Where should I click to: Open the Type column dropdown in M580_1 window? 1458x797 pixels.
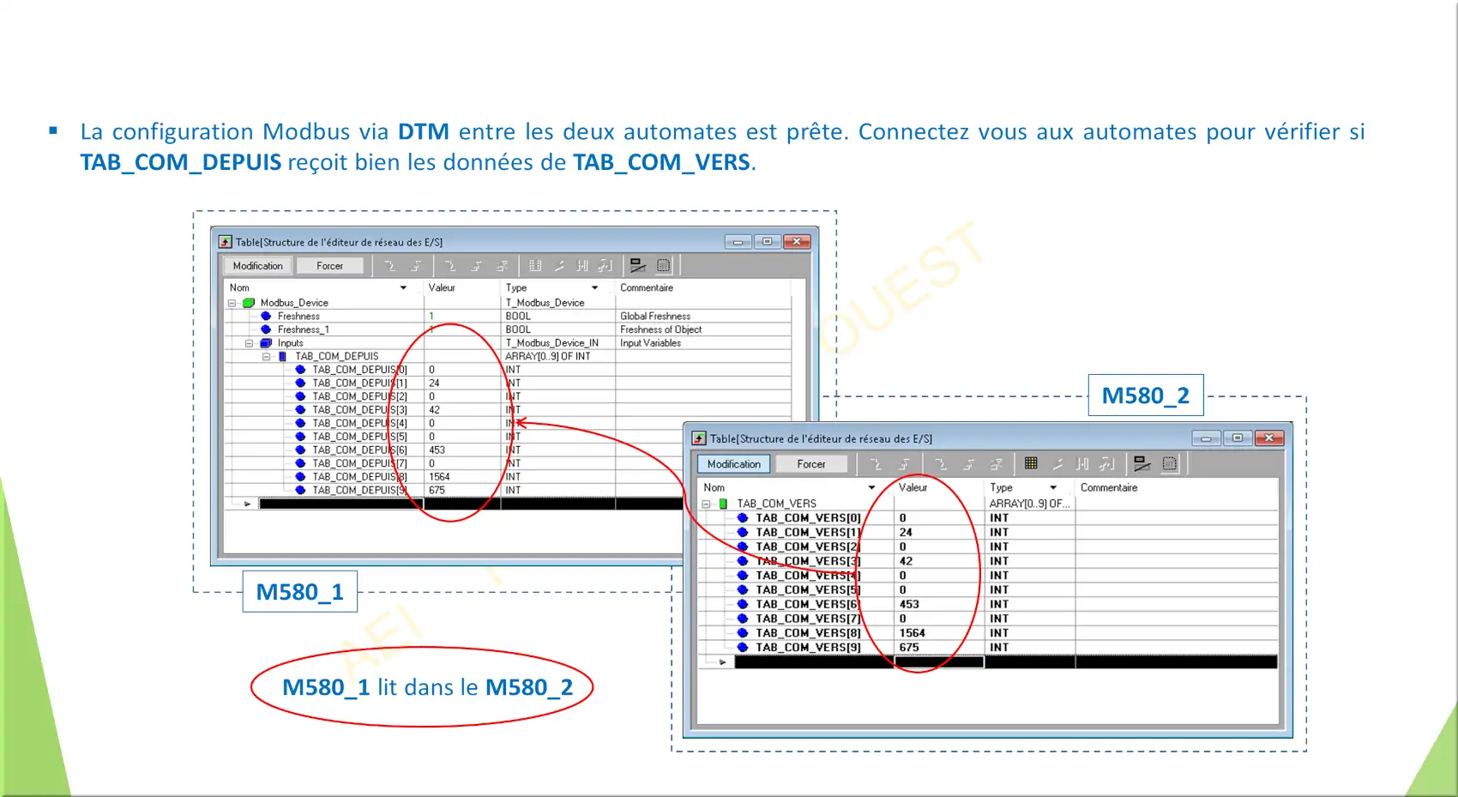[594, 288]
